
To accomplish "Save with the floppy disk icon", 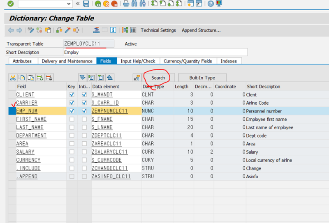I will 86,4.
